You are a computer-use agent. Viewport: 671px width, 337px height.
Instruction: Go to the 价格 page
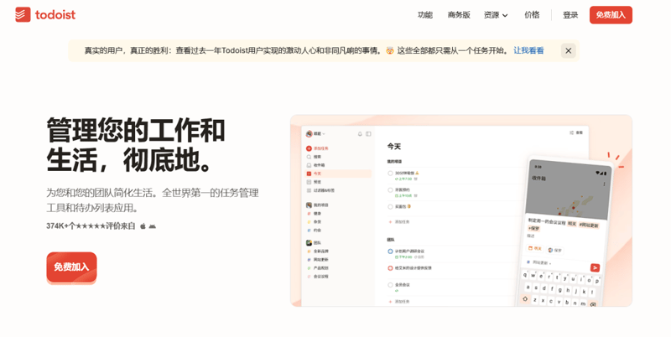tap(532, 15)
